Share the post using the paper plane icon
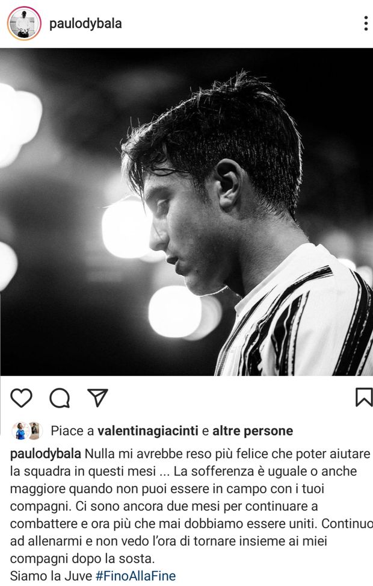Image resolution: width=373 pixels, height=586 pixels. coord(97,397)
